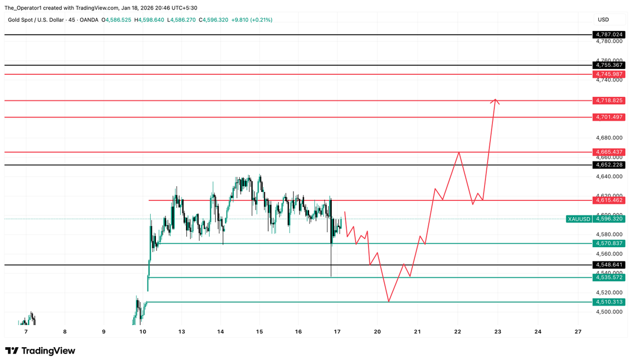Viewport: 632px width, 364px height.
Task: Select the 4,570.837 green price label
Action: pos(609,243)
